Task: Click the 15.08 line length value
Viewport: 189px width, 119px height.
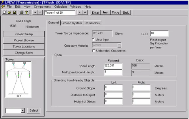Action: (13, 26)
